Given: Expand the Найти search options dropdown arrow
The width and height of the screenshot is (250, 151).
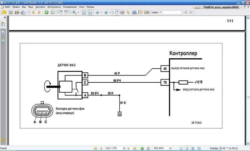Looking at the screenshot, I should point(160,12).
